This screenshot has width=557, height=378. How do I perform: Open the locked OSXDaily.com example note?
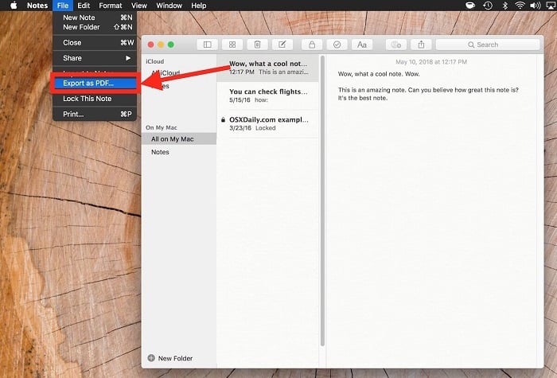[x=268, y=124]
